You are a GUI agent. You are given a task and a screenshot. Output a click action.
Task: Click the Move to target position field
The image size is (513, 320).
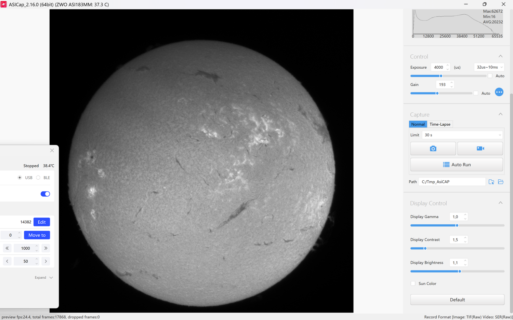[x=11, y=235]
